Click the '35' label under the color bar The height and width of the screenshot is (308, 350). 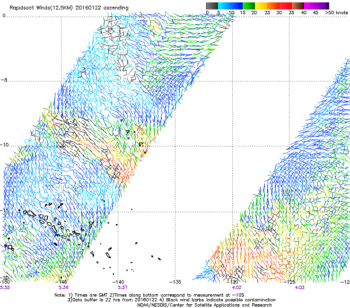pyautogui.click(x=291, y=13)
